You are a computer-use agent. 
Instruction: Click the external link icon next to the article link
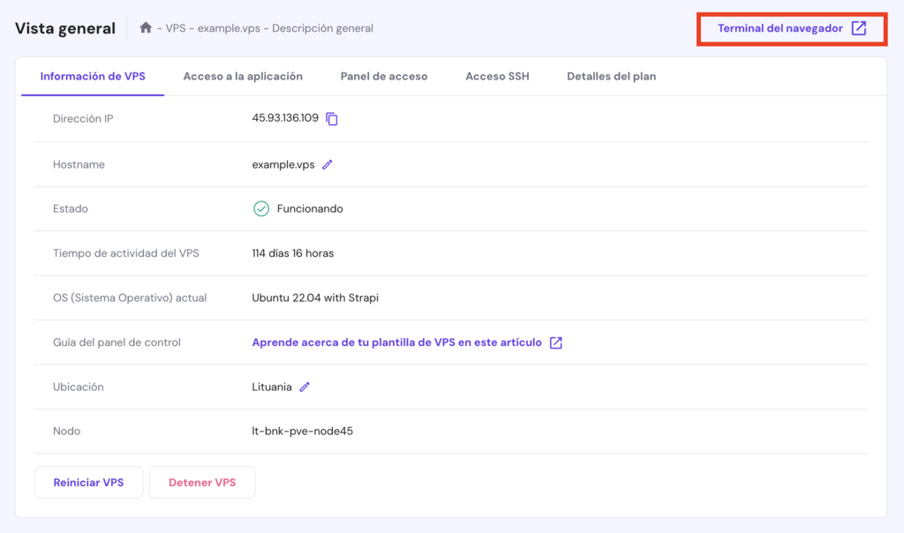pyautogui.click(x=555, y=342)
